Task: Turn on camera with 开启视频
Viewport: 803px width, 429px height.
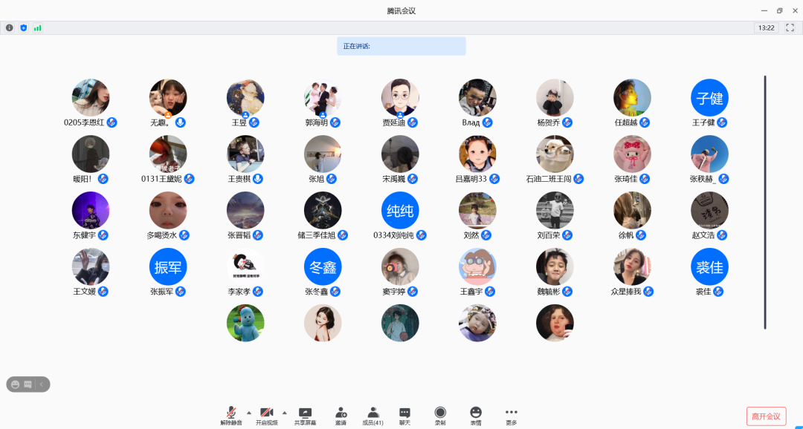Action: pos(266,415)
